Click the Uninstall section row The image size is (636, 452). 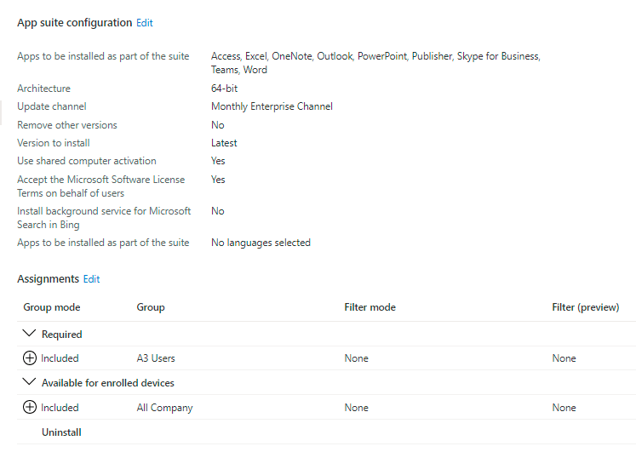pos(327,432)
